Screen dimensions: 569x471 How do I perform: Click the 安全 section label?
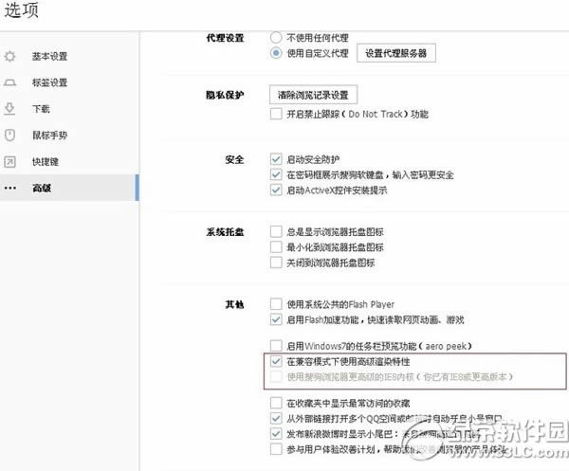tap(234, 159)
